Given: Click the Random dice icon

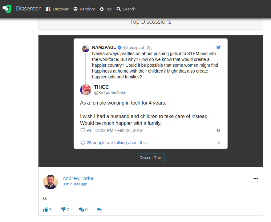Looking at the screenshot, I should pos(75,9).
